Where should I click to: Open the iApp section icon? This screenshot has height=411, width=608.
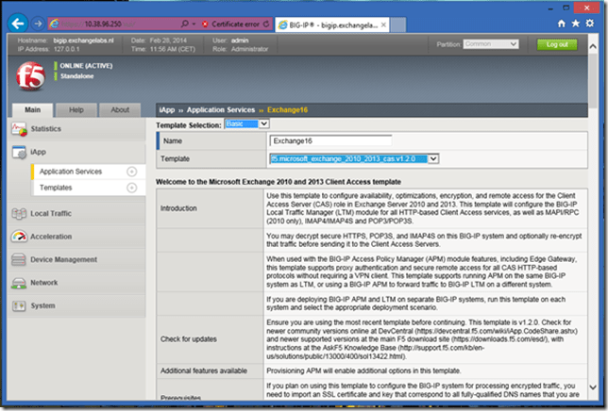pyautogui.click(x=18, y=152)
